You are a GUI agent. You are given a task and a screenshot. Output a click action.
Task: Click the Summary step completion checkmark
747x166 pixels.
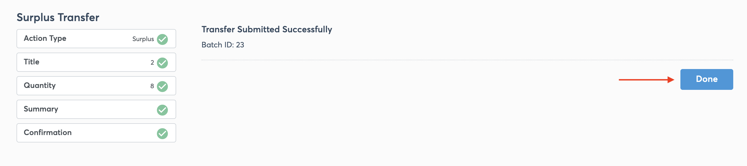[x=162, y=109]
